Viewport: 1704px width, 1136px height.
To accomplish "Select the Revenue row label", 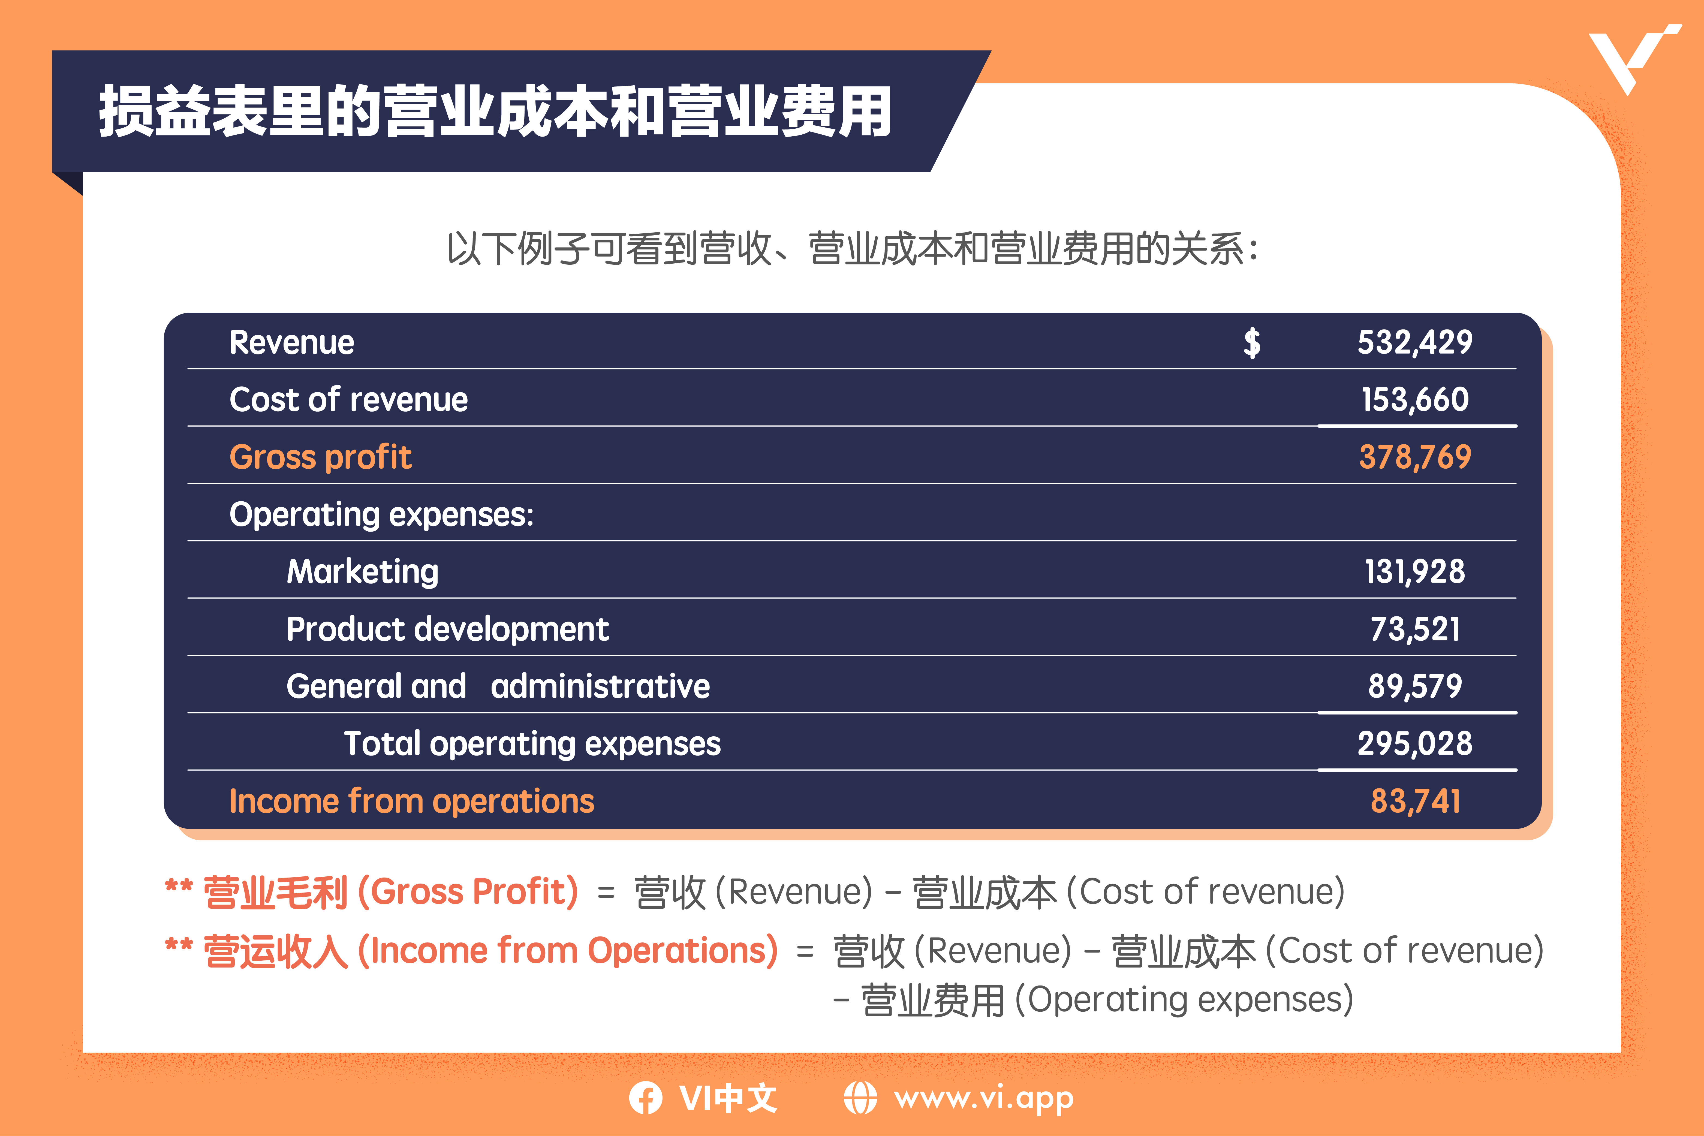I will point(292,342).
